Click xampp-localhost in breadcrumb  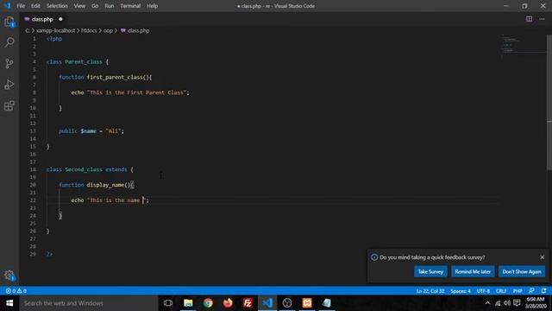click(x=55, y=31)
